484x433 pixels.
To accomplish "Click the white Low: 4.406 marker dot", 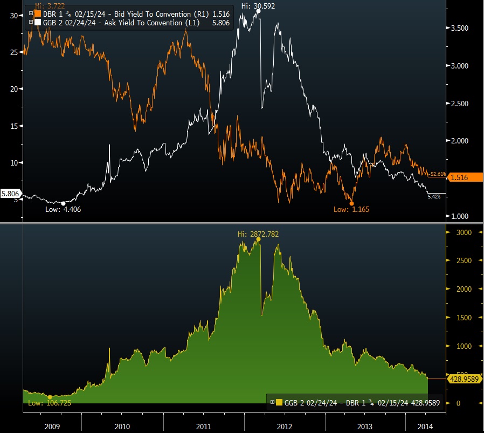I will pyautogui.click(x=63, y=203).
